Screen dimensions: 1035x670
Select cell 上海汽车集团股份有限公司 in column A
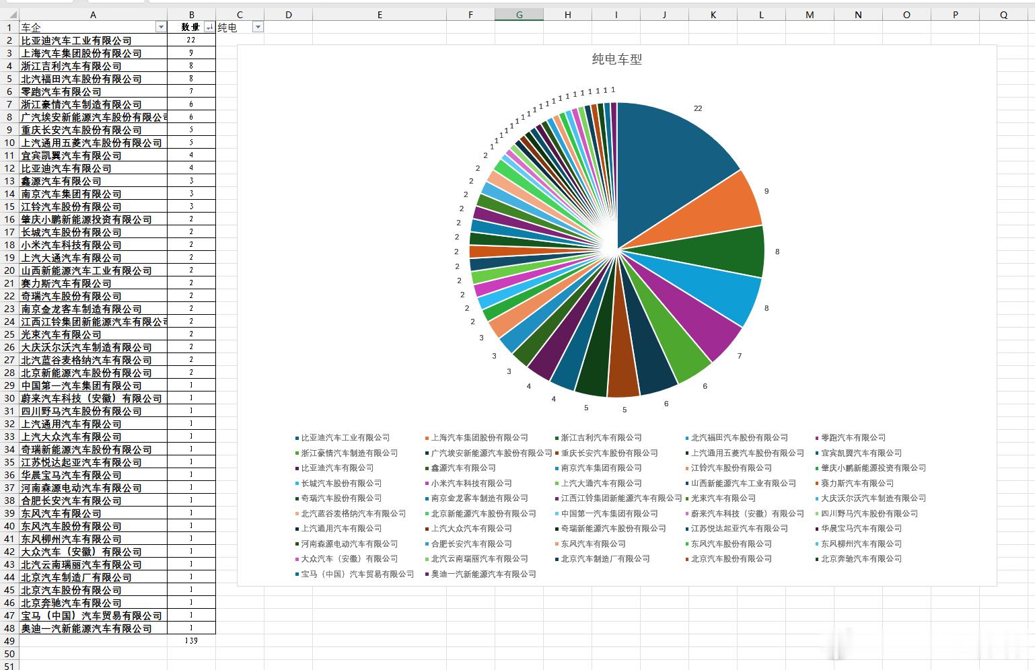click(x=93, y=53)
